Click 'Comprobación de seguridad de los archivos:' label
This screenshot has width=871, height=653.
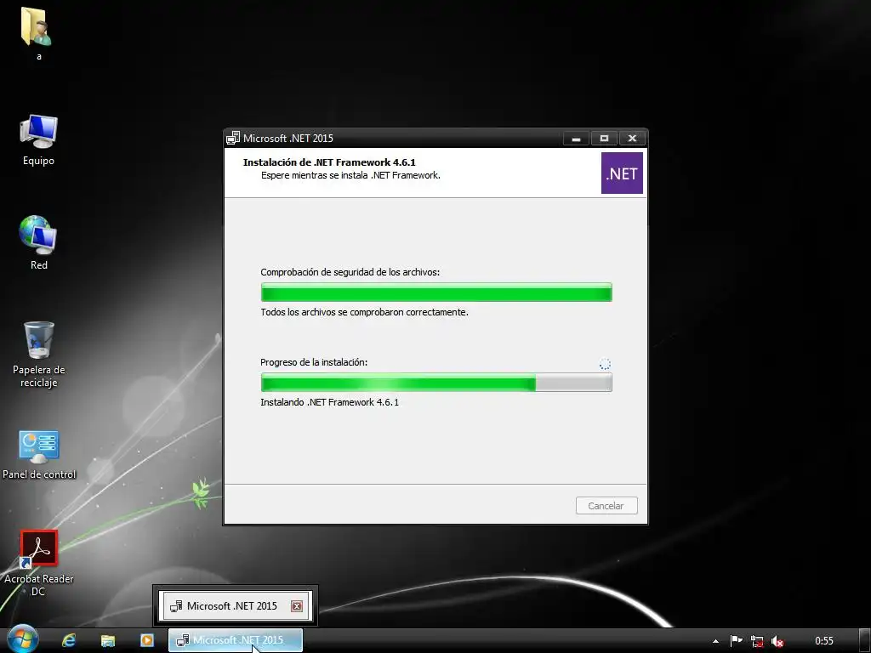click(350, 272)
